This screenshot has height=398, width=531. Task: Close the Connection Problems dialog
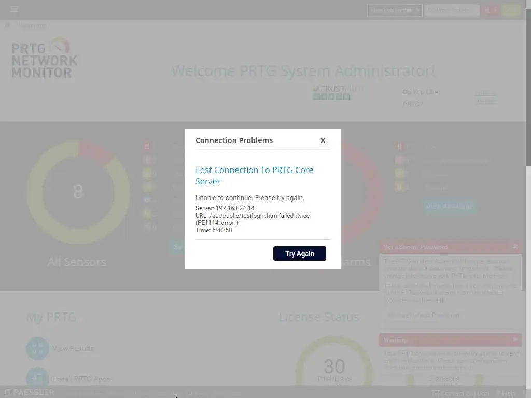[x=323, y=140]
